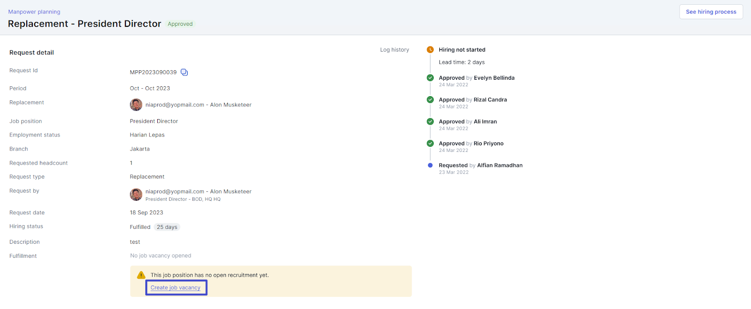Click the 25 days hiring status badge
The height and width of the screenshot is (309, 751).
click(167, 227)
